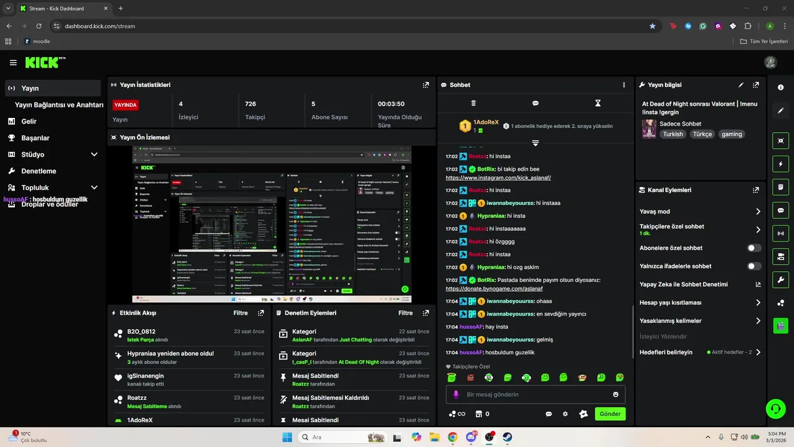Pop out the Yayın İstatistikleri panel

pos(426,85)
